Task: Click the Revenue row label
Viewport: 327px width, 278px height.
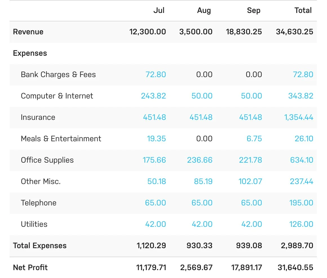Action: 28,32
